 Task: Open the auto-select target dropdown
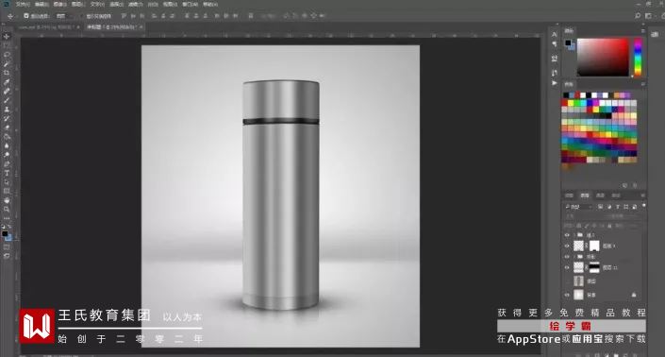click(65, 16)
